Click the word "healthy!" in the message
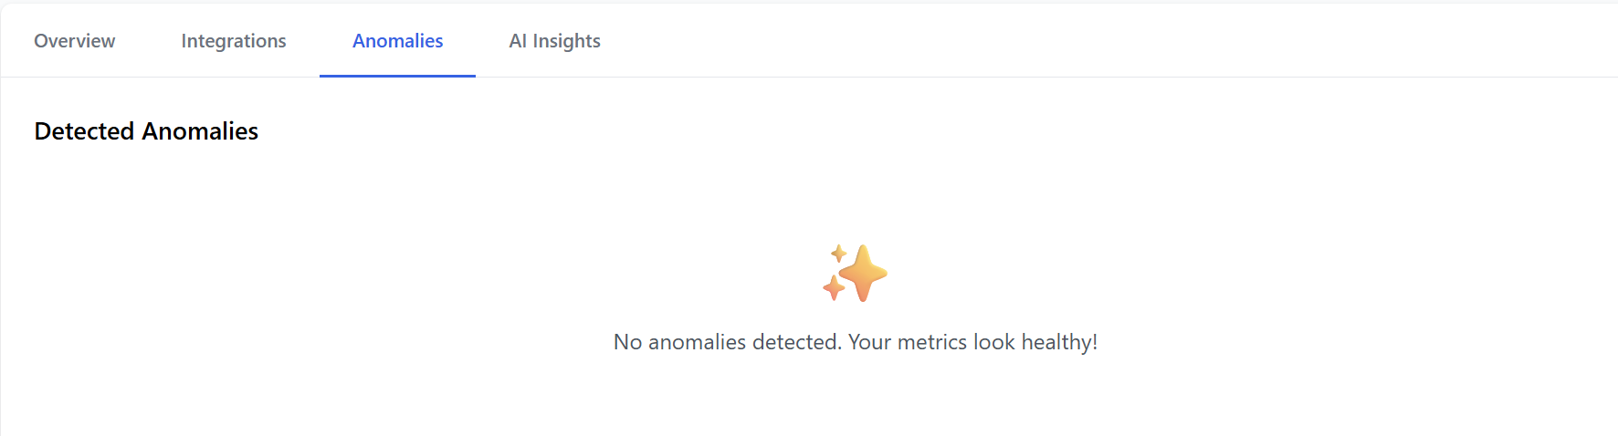Image resolution: width=1618 pixels, height=436 pixels. click(x=1059, y=342)
